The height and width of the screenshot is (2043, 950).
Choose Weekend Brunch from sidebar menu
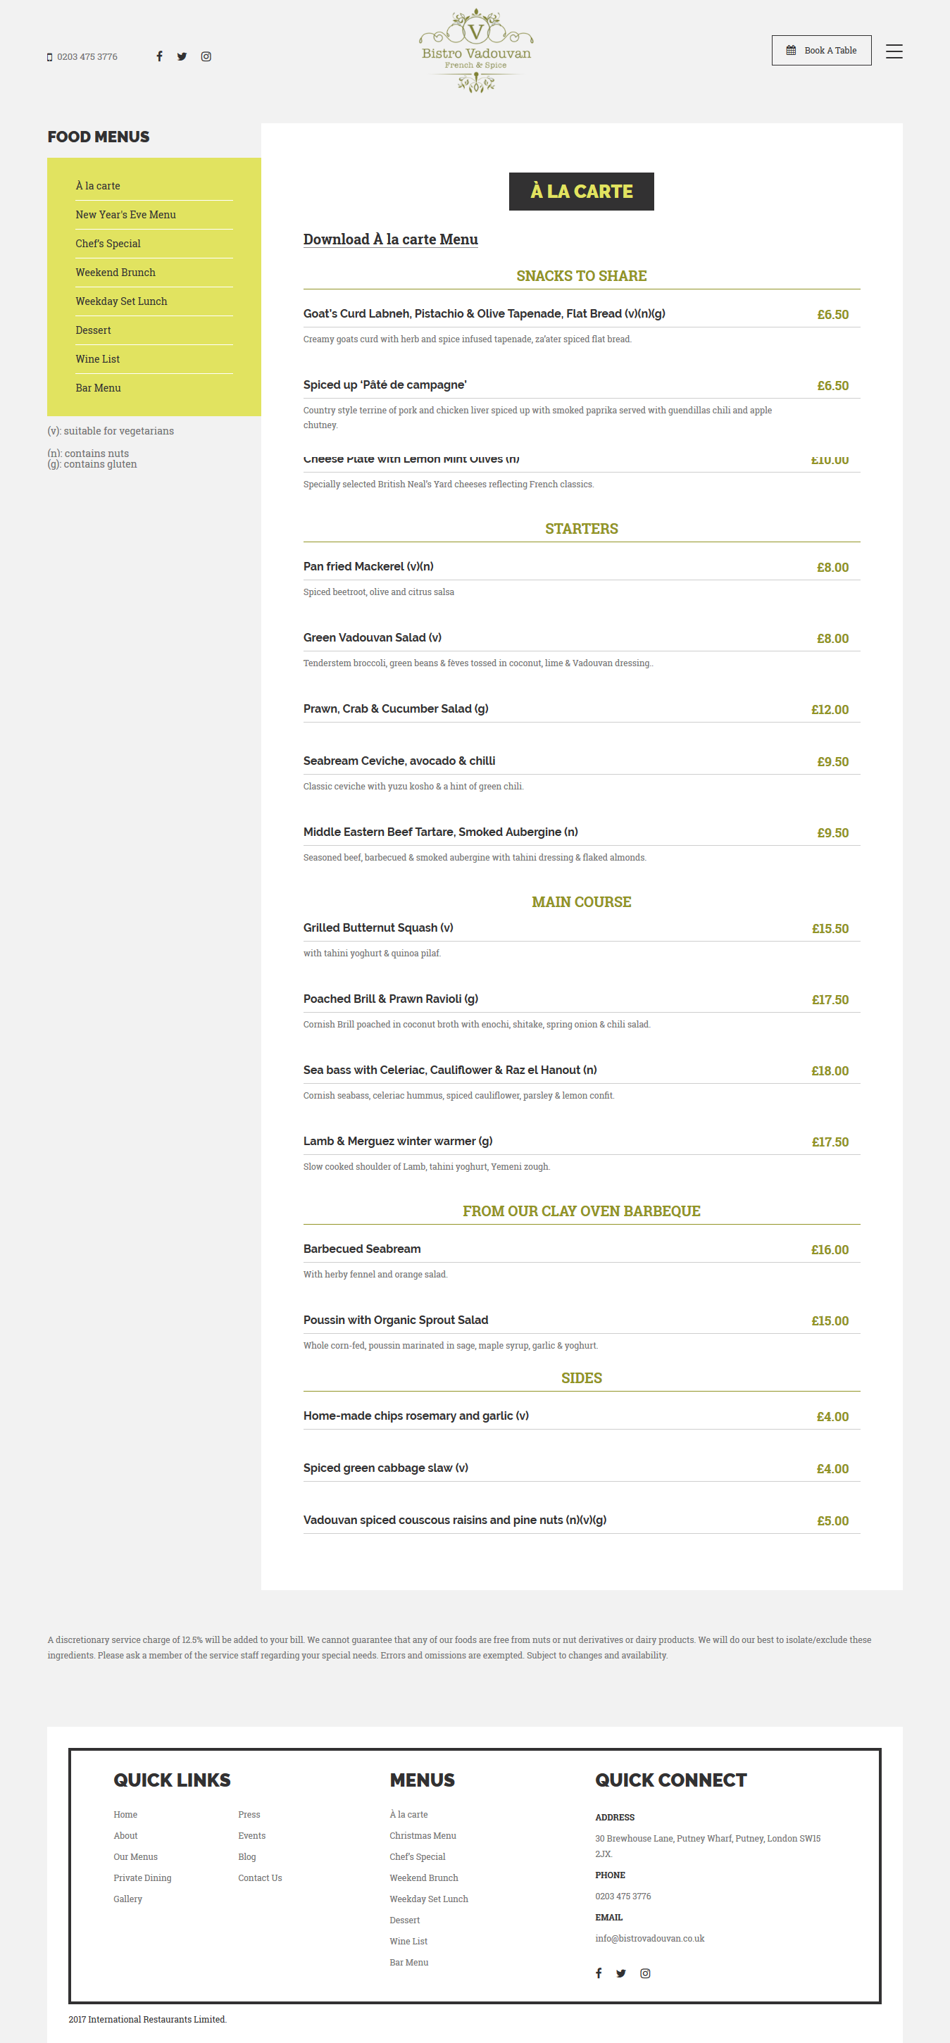point(115,273)
